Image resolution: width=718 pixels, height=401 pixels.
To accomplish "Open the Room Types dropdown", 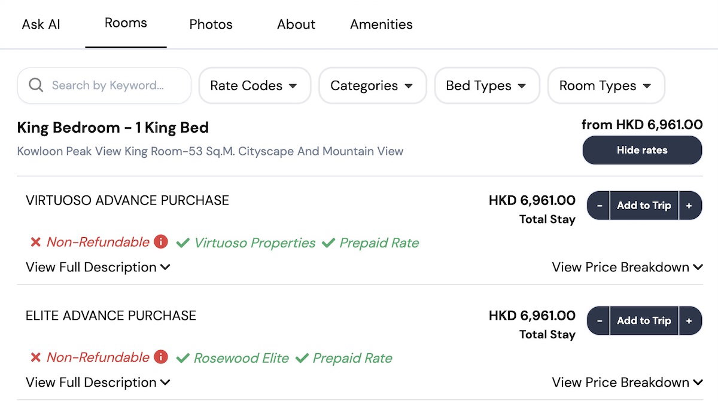I will [x=606, y=85].
